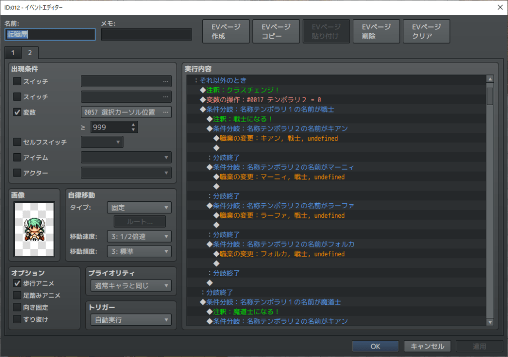Select the それ以外のとき line

(336, 80)
